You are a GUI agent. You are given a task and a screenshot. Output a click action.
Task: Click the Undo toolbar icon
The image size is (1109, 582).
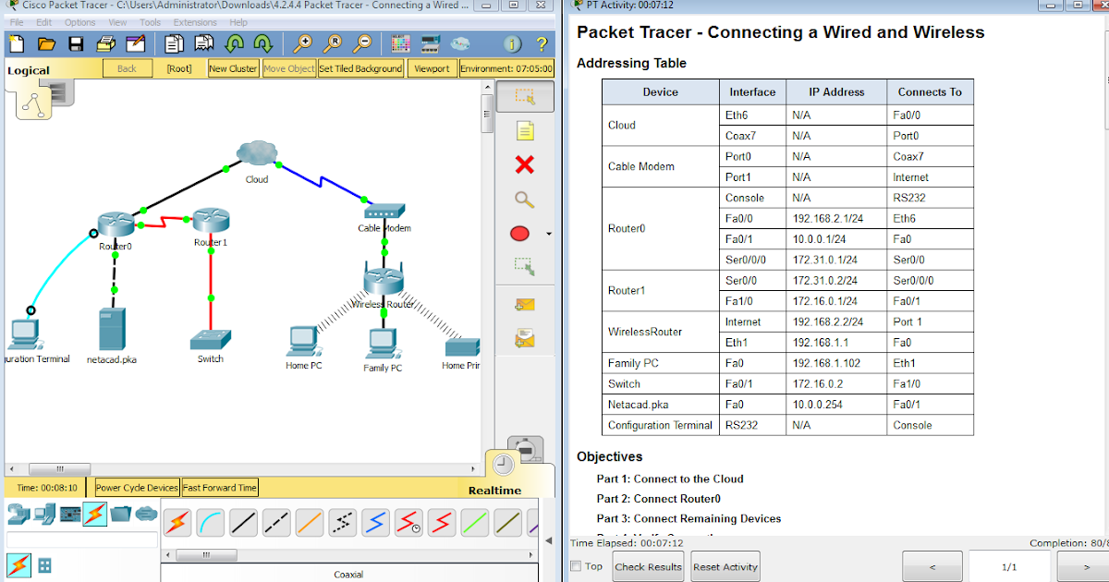234,42
